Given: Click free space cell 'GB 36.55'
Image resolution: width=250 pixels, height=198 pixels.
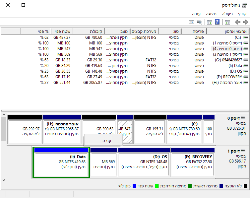Looking at the screenshot, I should click(x=63, y=71).
